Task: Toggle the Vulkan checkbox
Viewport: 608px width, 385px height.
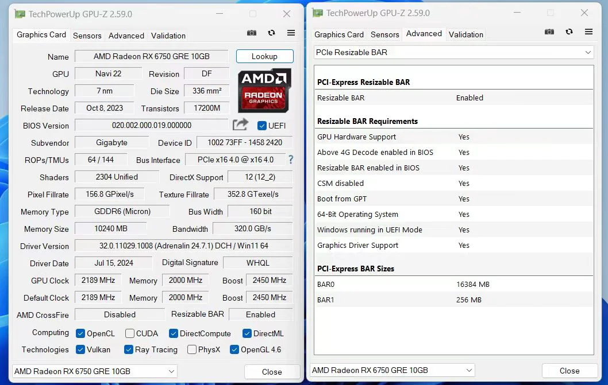Action: (80, 349)
